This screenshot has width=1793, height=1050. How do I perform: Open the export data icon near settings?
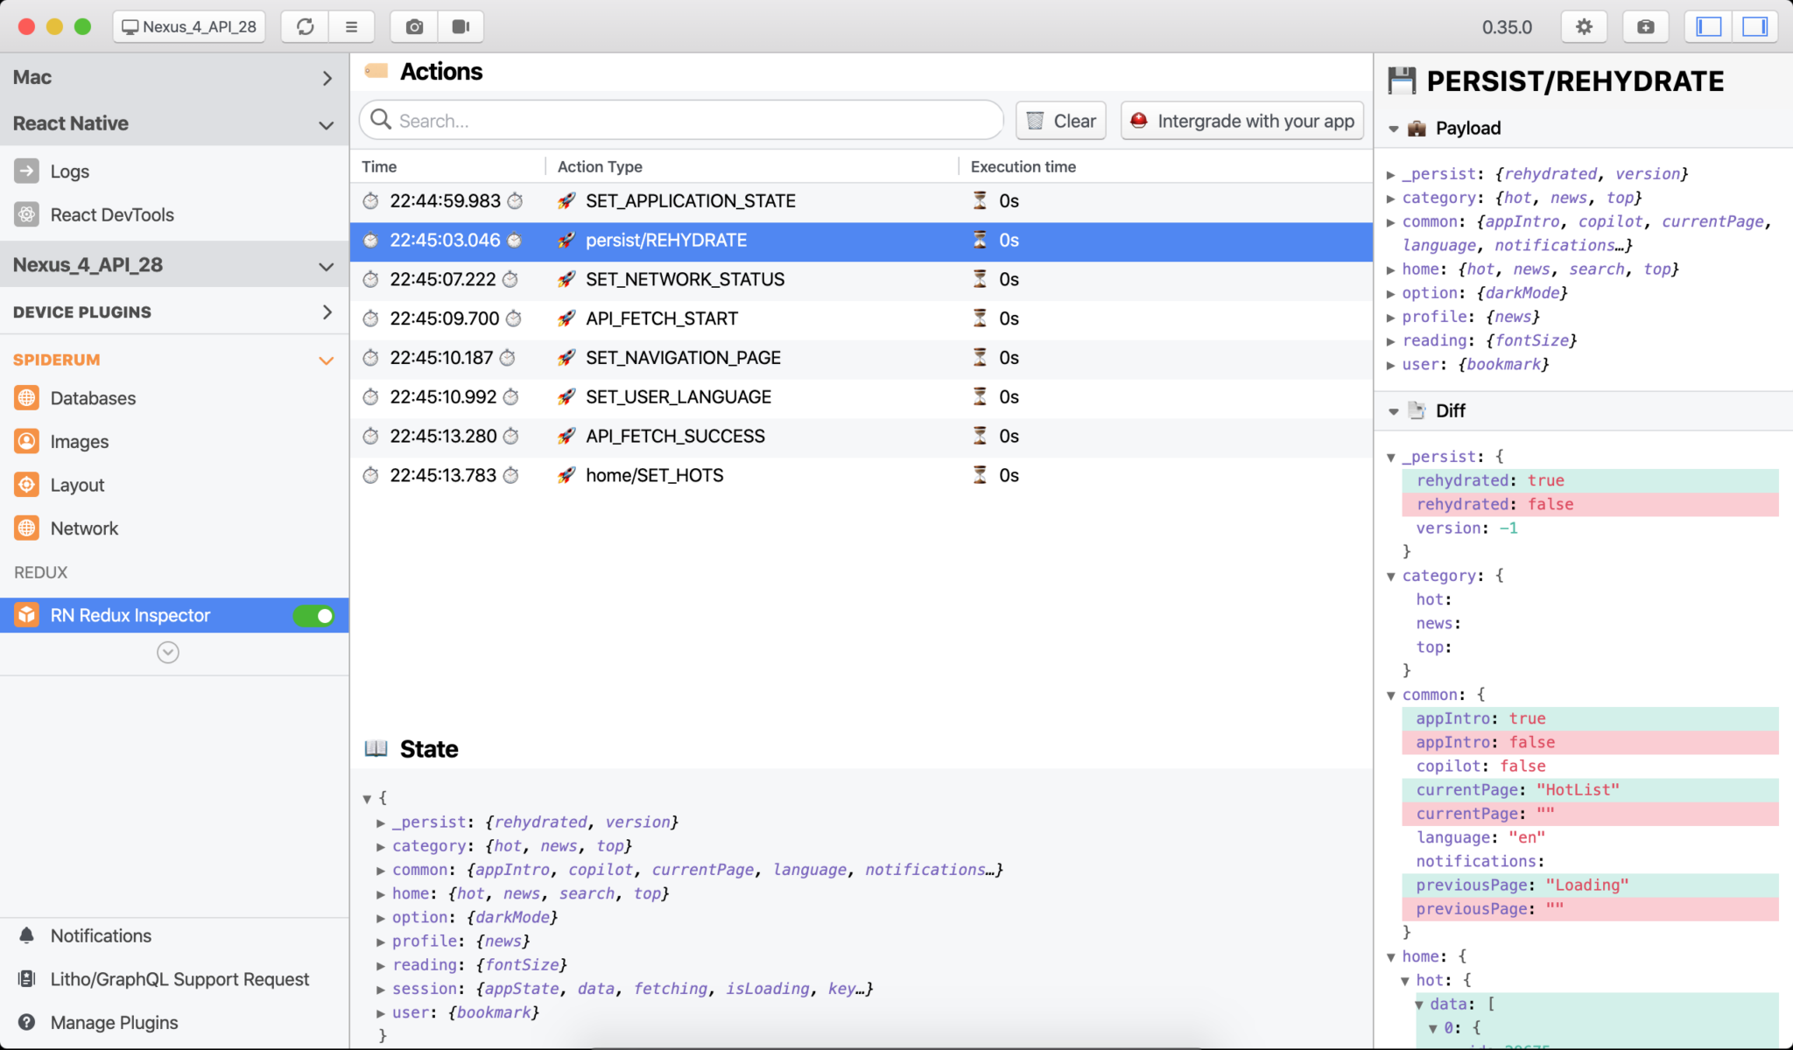tap(1645, 26)
